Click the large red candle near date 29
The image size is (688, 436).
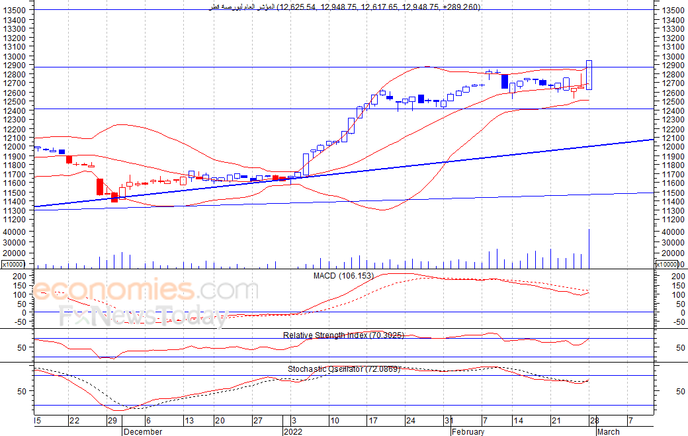click(x=100, y=187)
